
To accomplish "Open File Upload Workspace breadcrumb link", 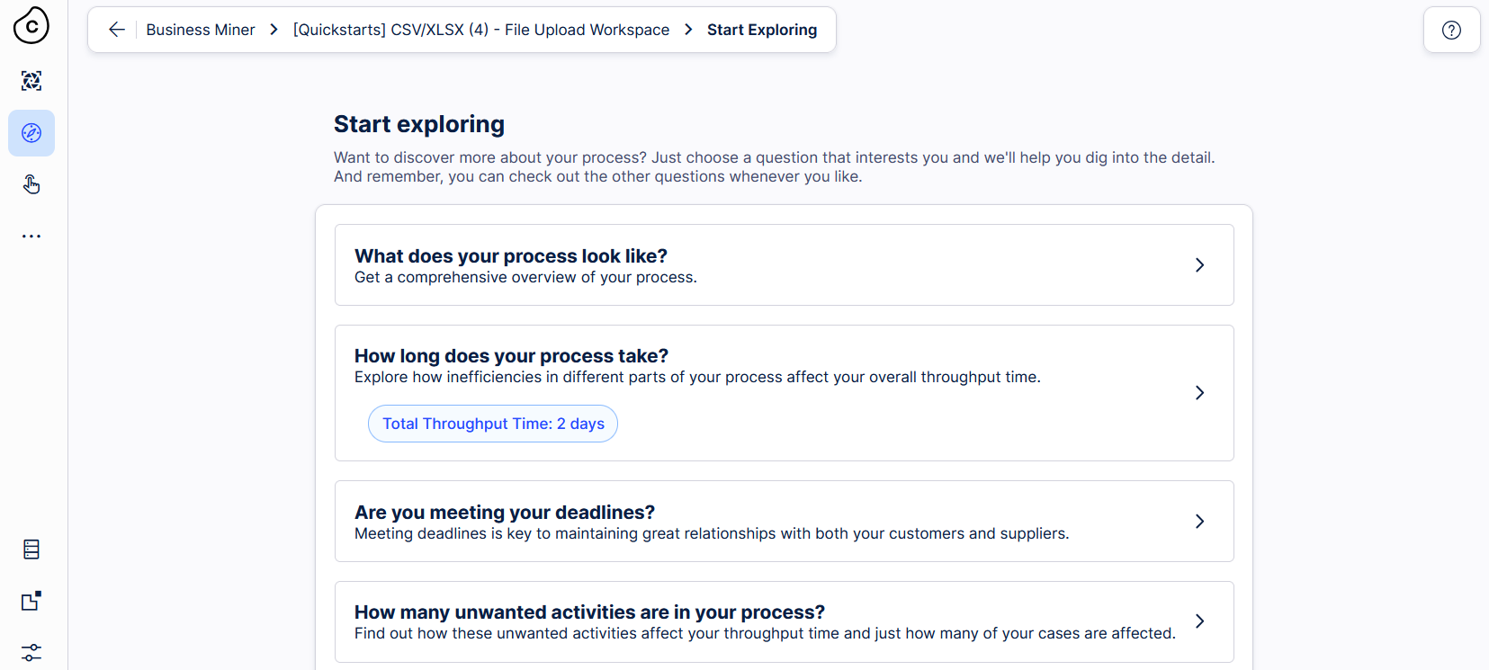I will tap(481, 30).
